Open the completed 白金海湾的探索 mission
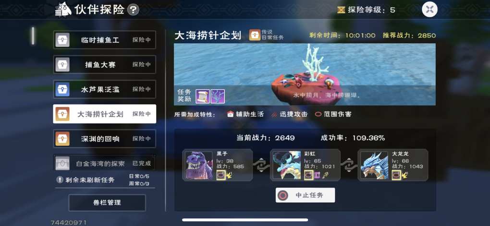The image size is (490, 226). (x=104, y=163)
